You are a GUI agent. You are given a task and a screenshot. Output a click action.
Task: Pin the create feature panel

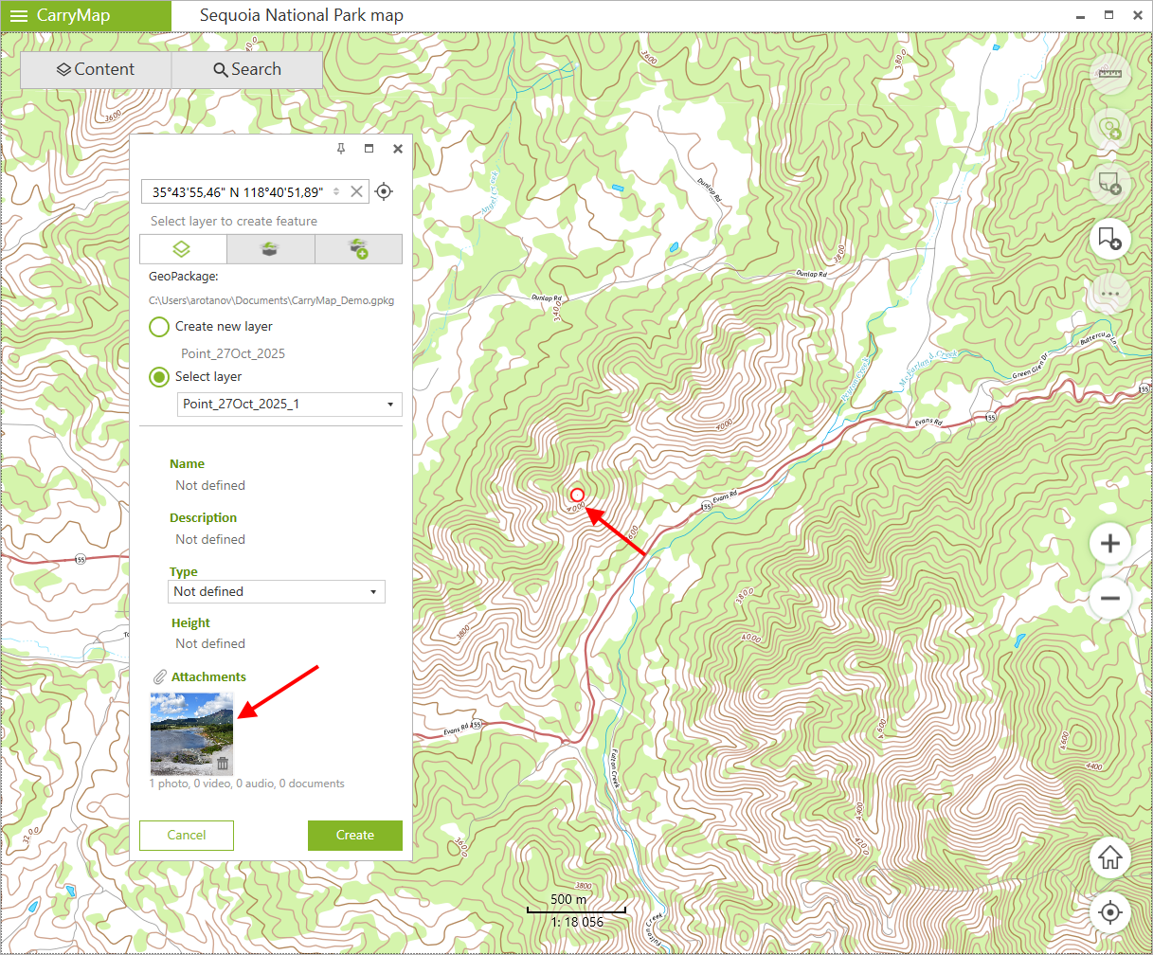(340, 149)
